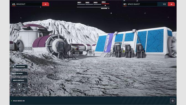Click the ESC key icon
186x105 pixels.
13,73
